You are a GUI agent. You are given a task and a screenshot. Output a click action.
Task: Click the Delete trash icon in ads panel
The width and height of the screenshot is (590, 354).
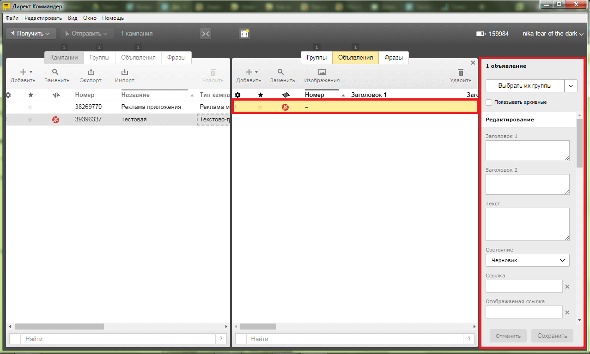[x=461, y=72]
